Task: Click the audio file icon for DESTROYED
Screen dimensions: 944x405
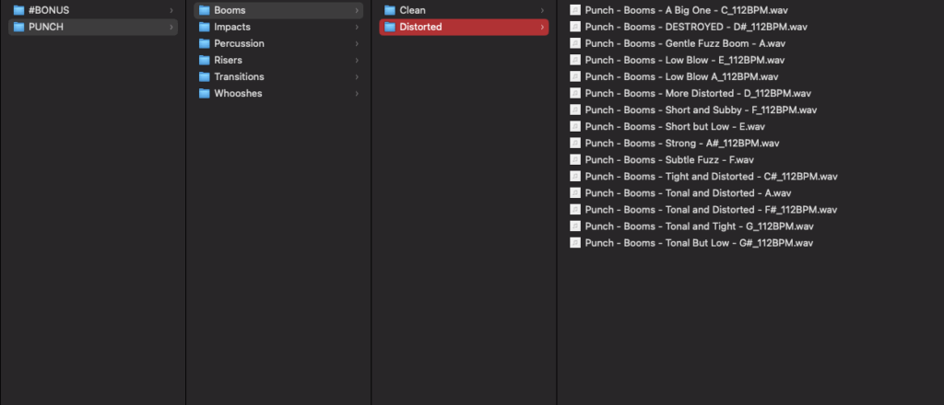Action: pyautogui.click(x=575, y=27)
